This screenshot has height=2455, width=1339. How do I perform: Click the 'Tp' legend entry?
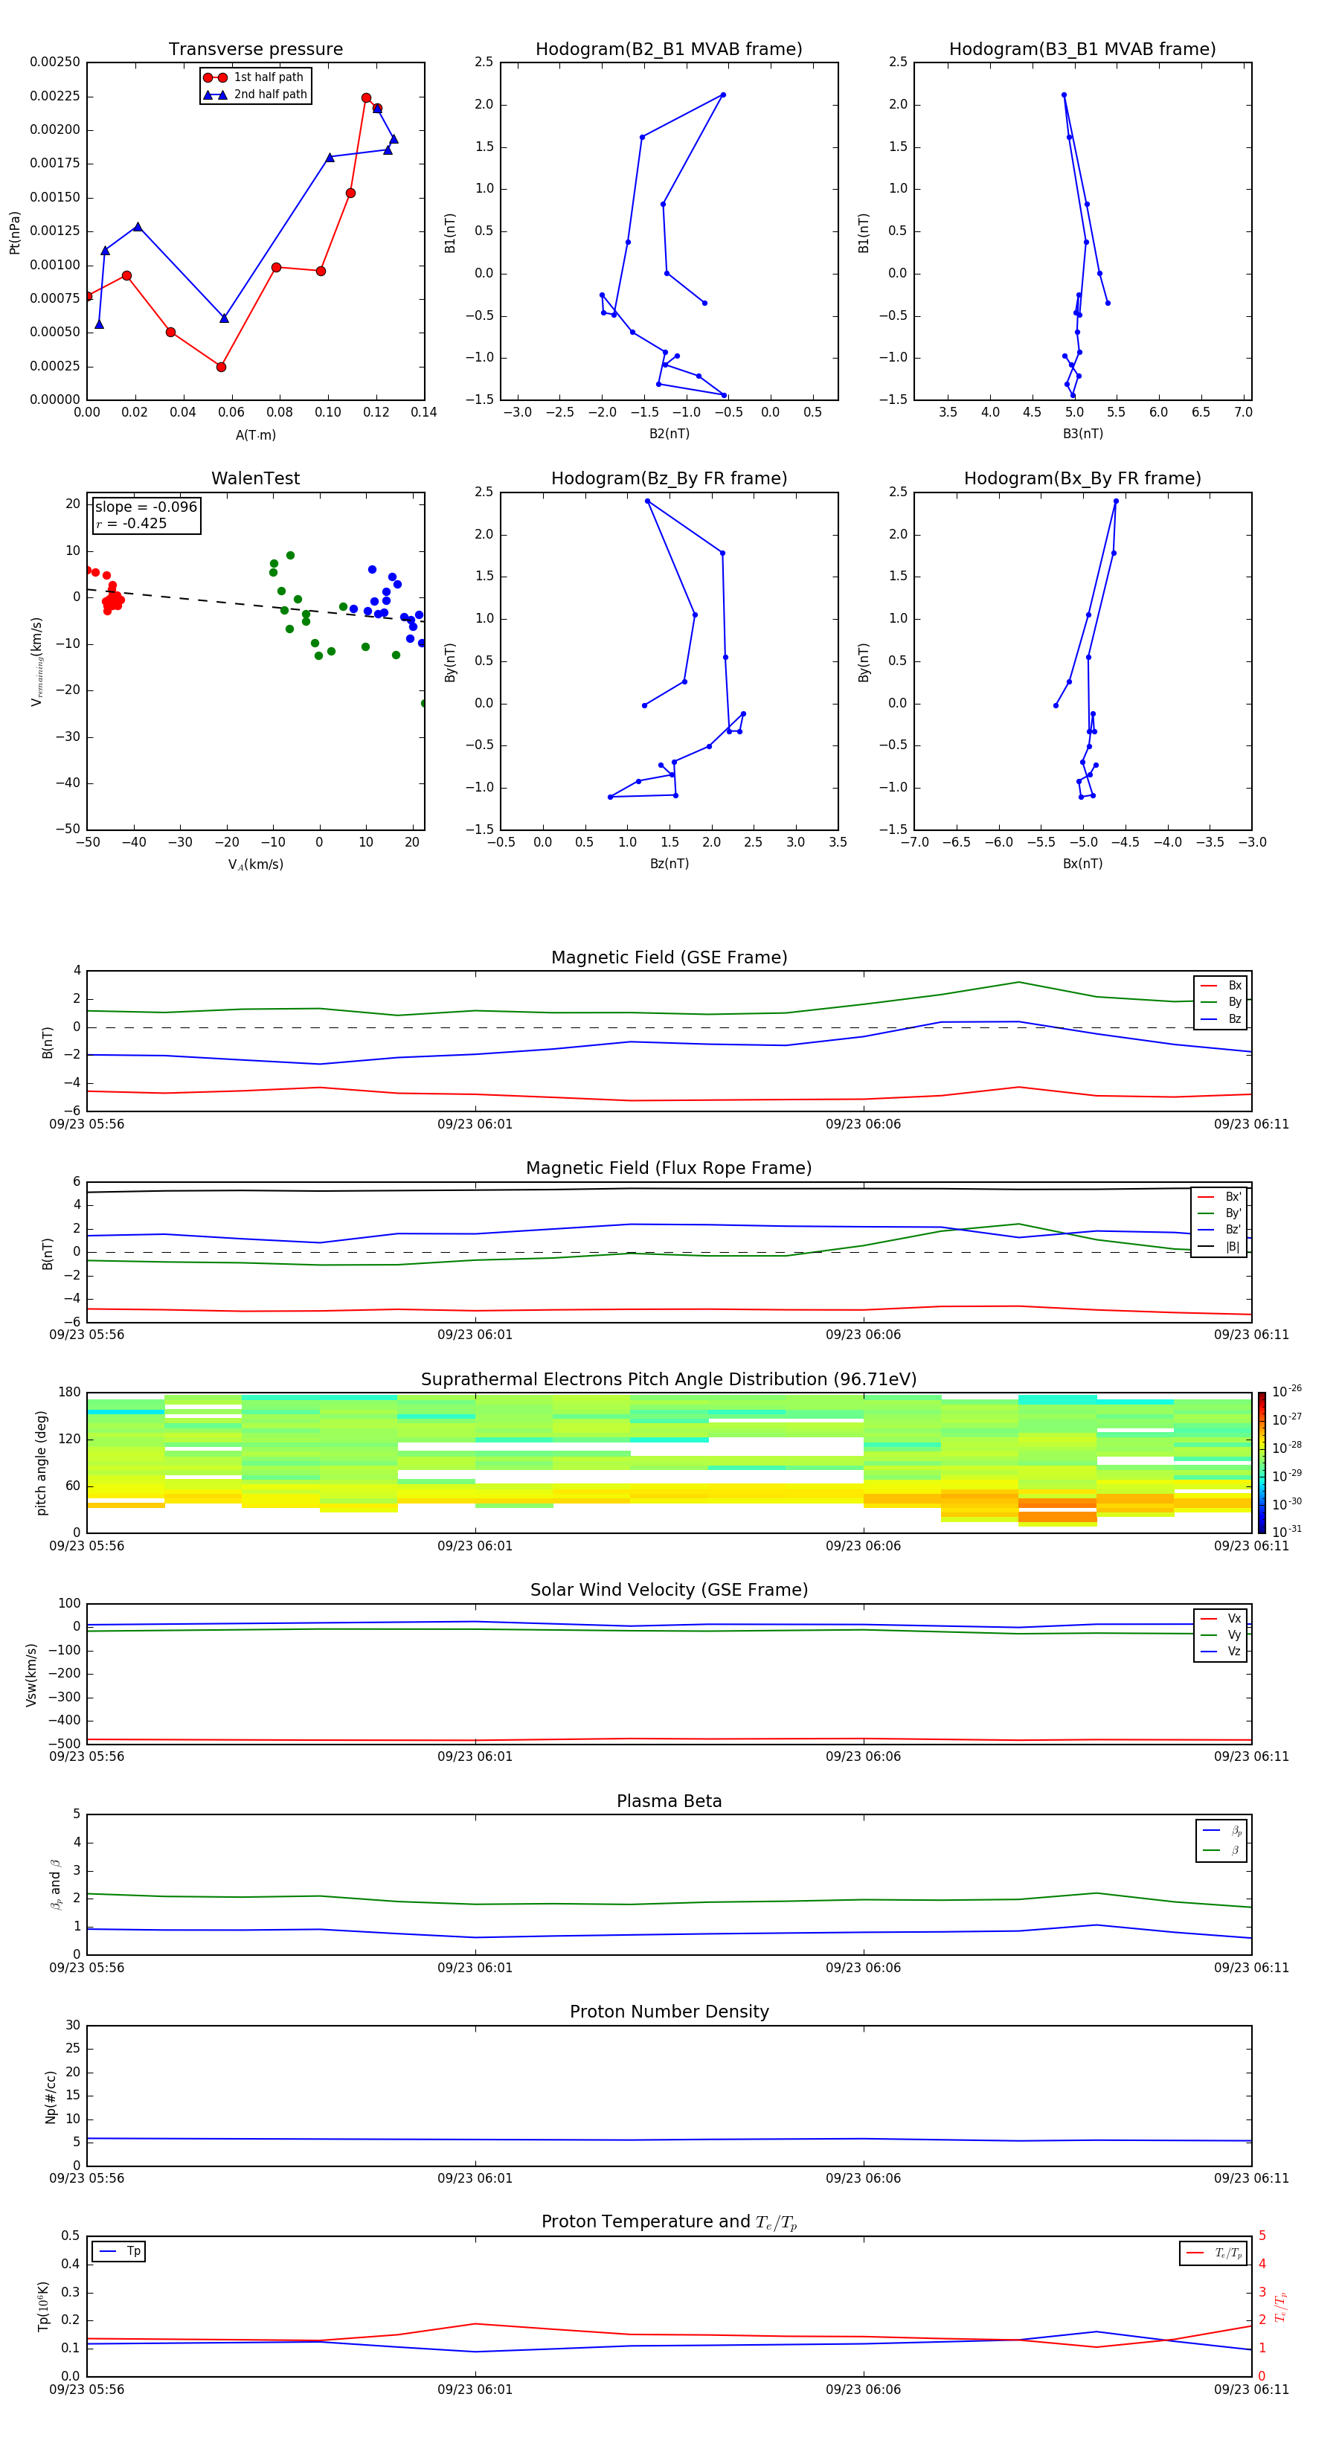(119, 2251)
